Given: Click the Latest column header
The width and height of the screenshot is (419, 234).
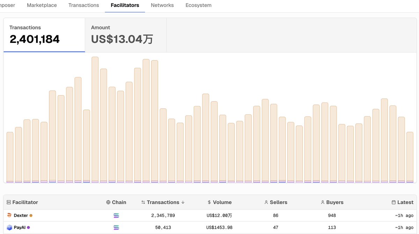Looking at the screenshot, I should [403, 202].
